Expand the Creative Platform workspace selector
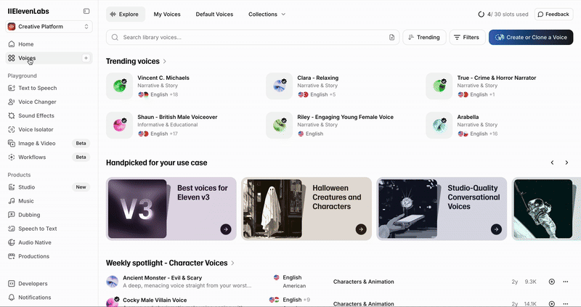This screenshot has height=307, width=581. point(49,27)
